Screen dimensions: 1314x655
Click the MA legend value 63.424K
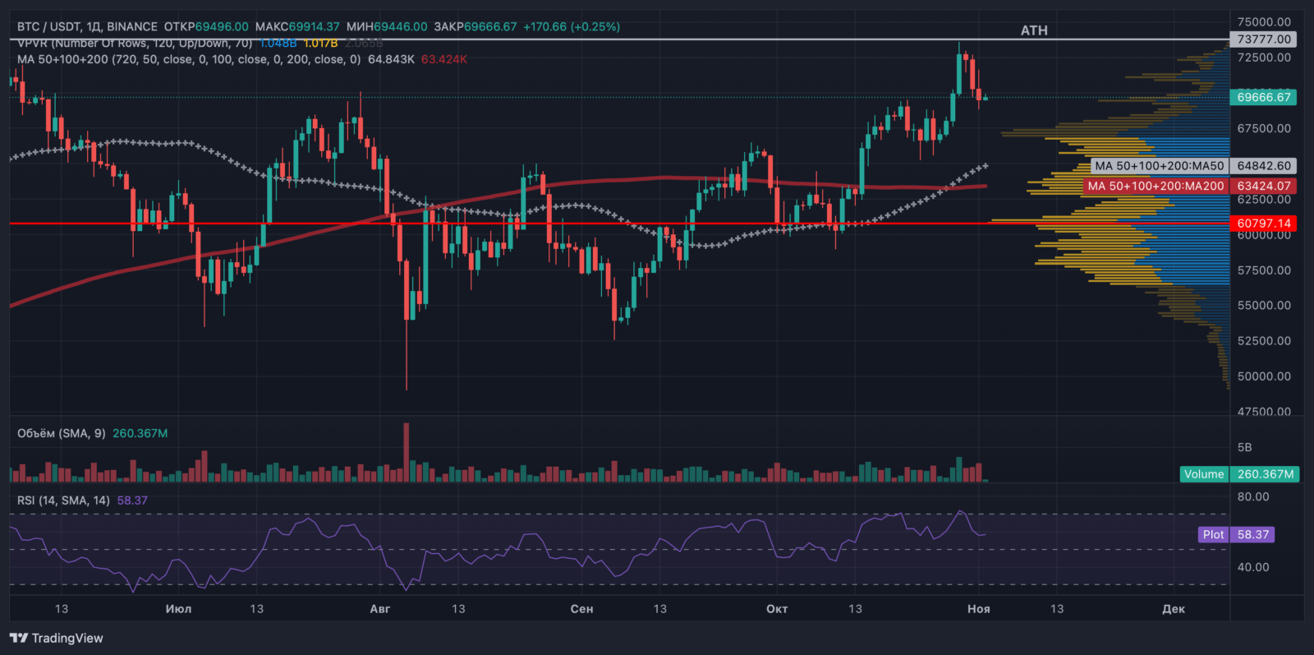pos(444,59)
